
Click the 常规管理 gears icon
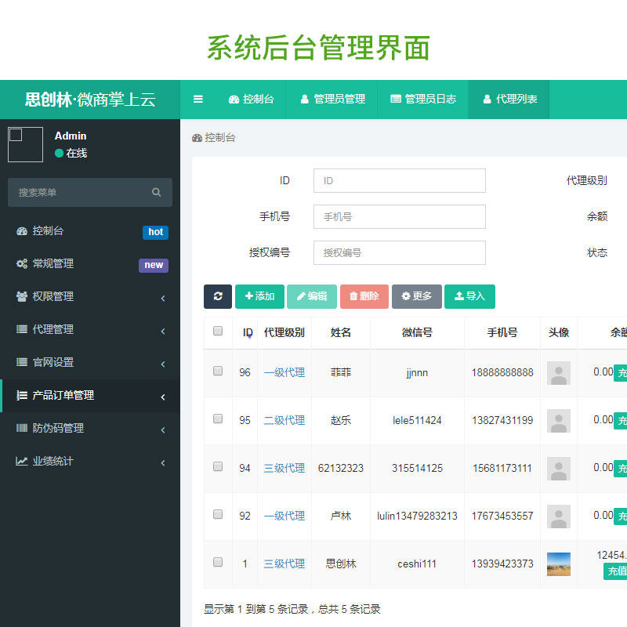pyautogui.click(x=22, y=263)
